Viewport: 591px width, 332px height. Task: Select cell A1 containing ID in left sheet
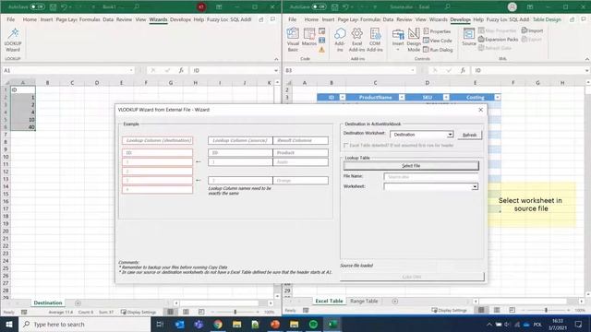coord(23,90)
